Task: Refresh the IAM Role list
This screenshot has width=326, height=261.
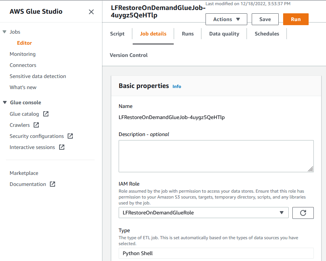Action: pos(303,213)
